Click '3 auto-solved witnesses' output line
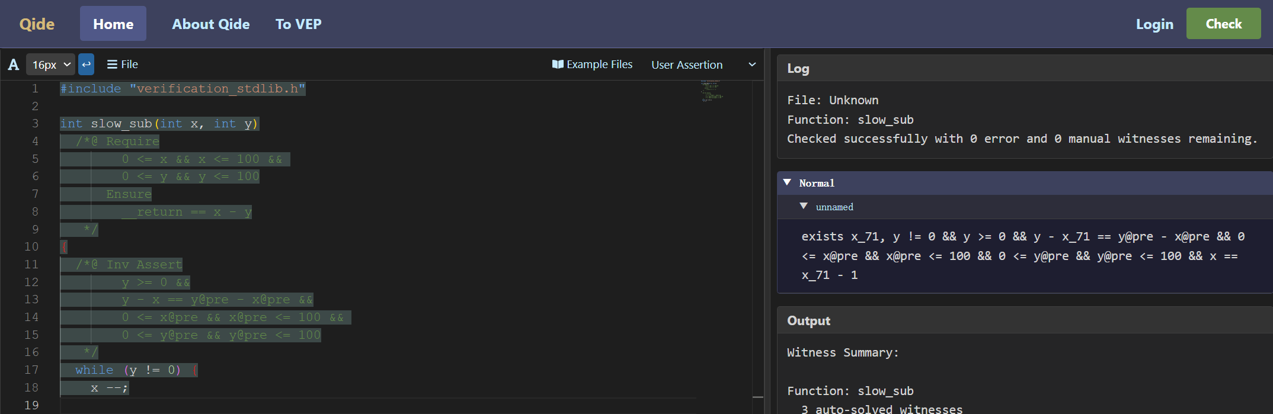The image size is (1273, 414). tap(882, 409)
